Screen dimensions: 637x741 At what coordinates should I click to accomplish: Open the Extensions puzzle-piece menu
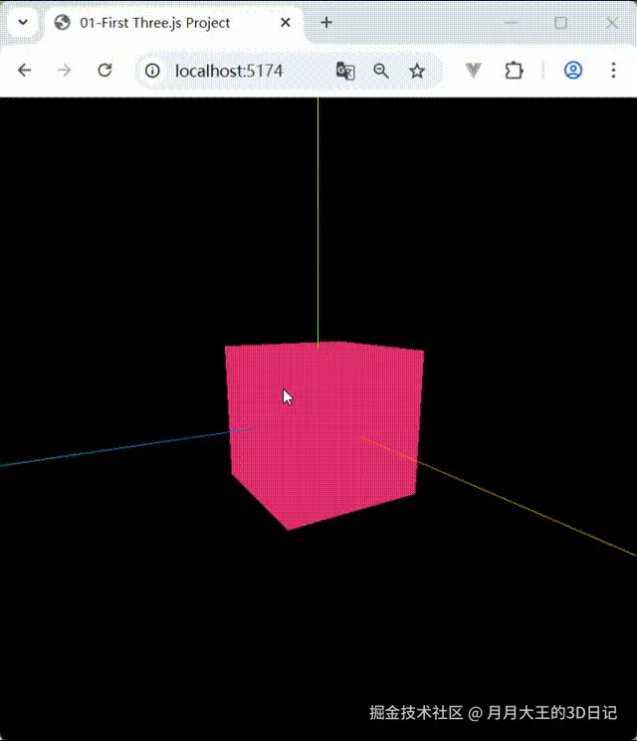coord(514,71)
